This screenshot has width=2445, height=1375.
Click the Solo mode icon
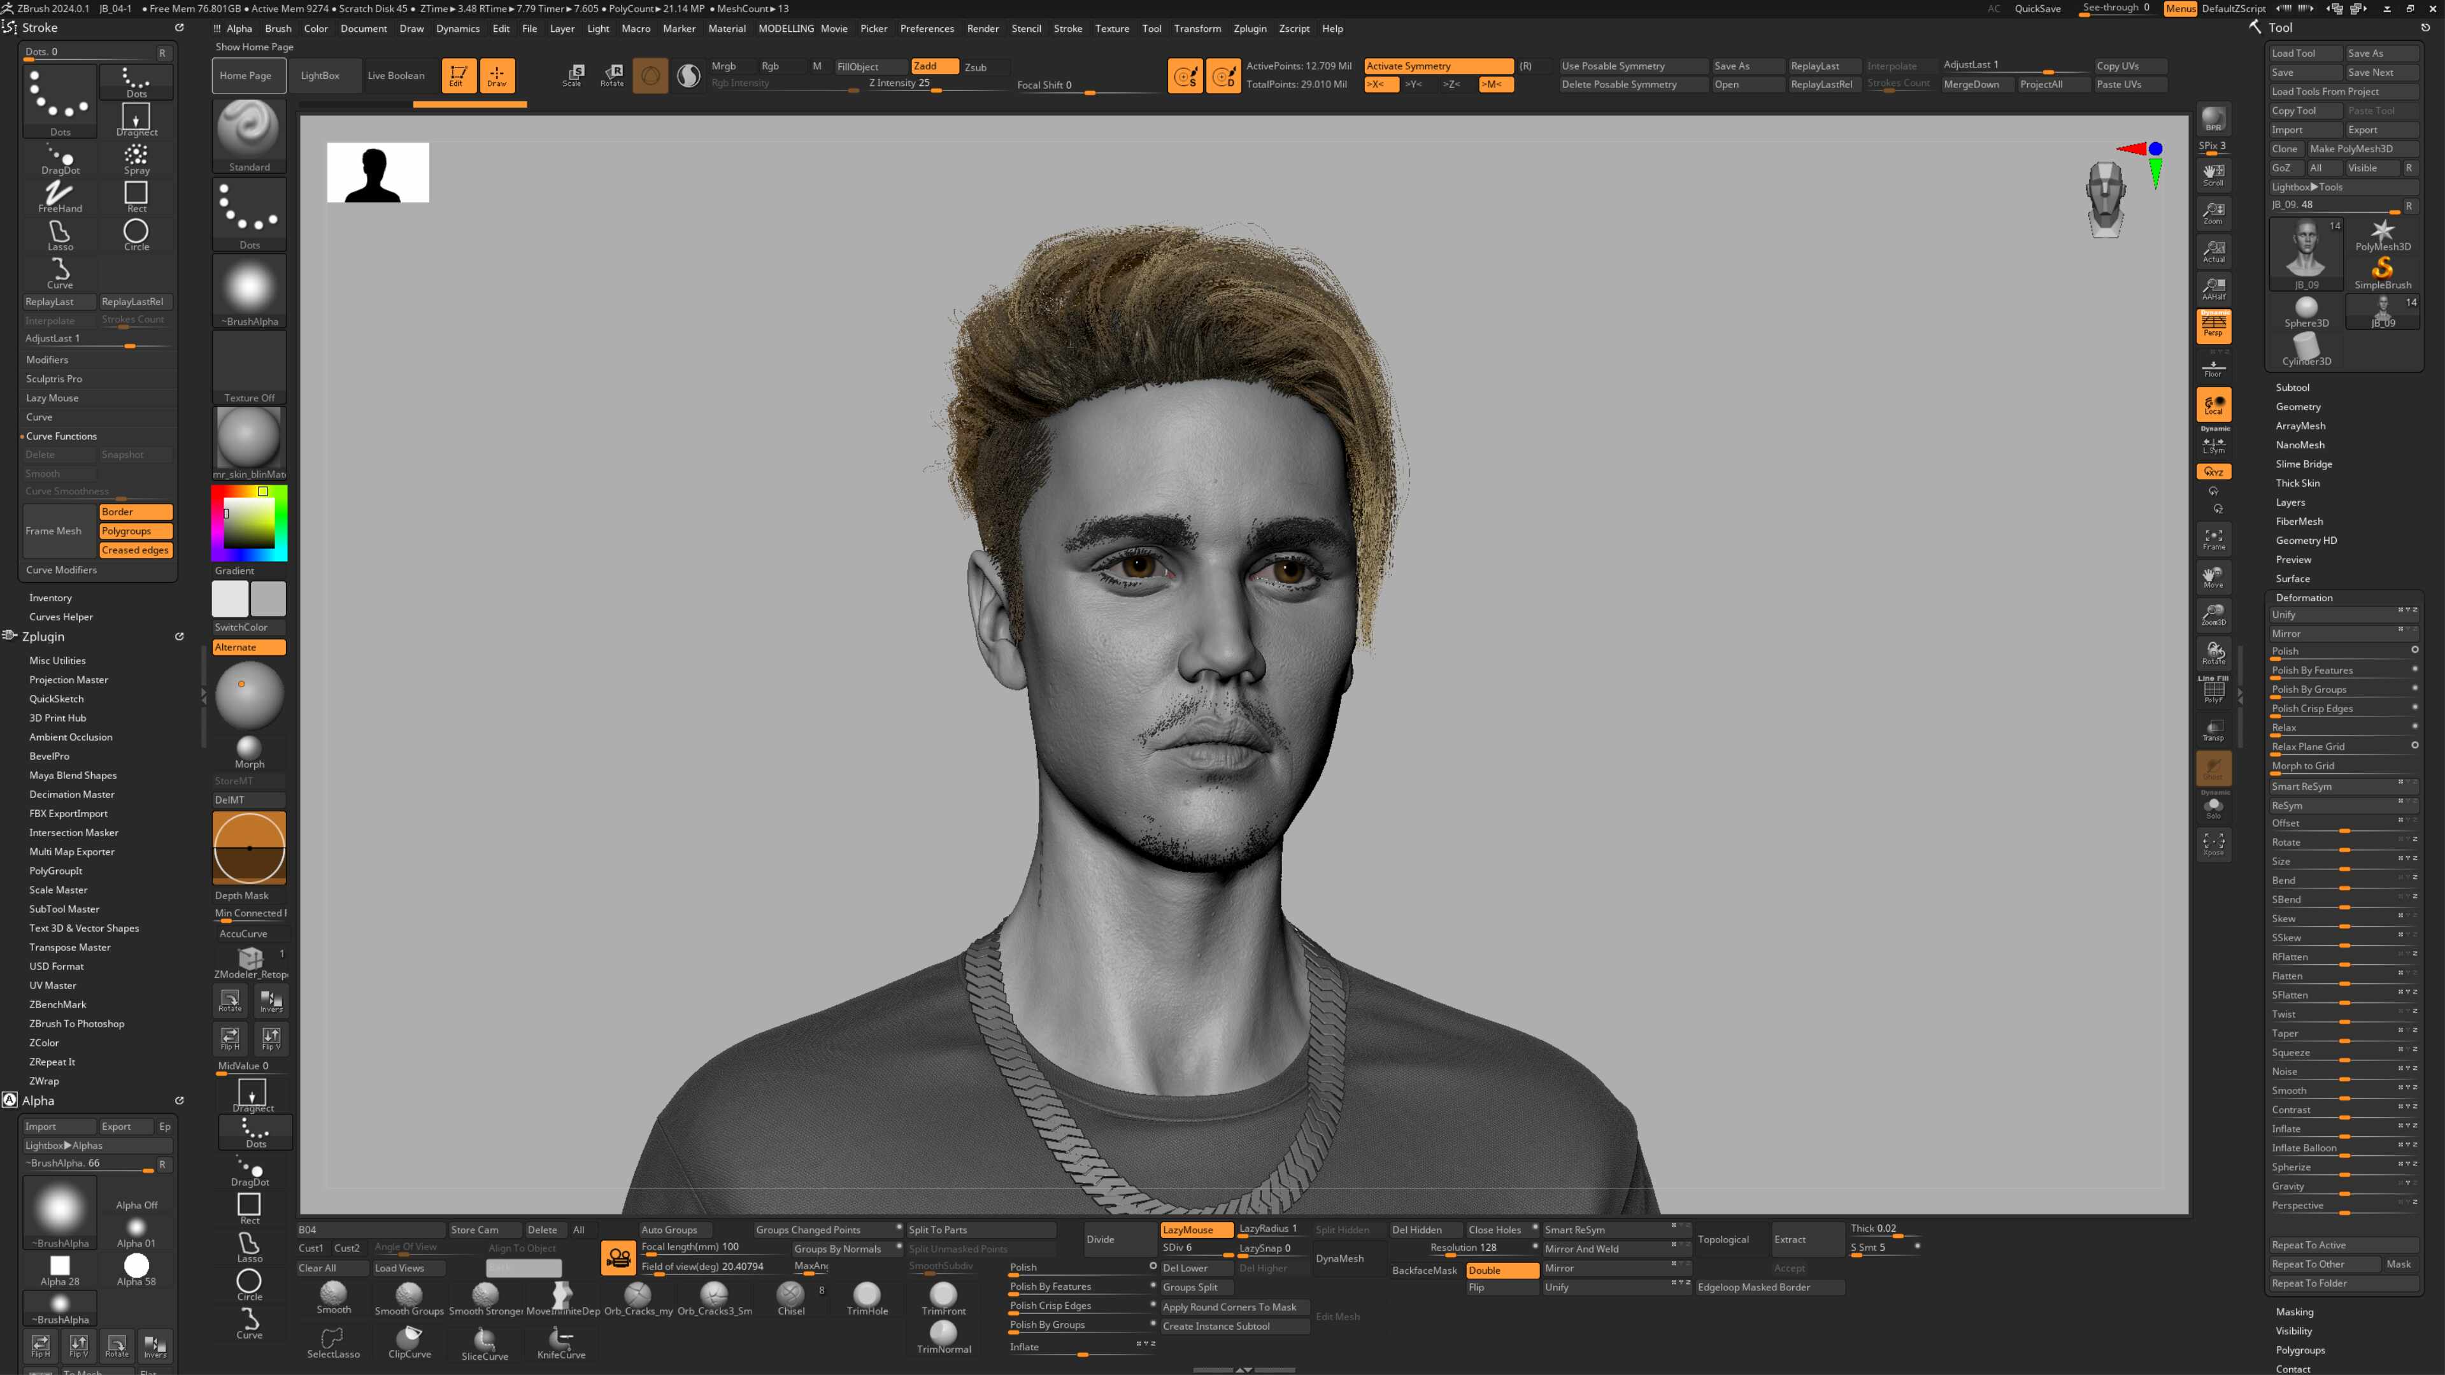(x=2213, y=808)
